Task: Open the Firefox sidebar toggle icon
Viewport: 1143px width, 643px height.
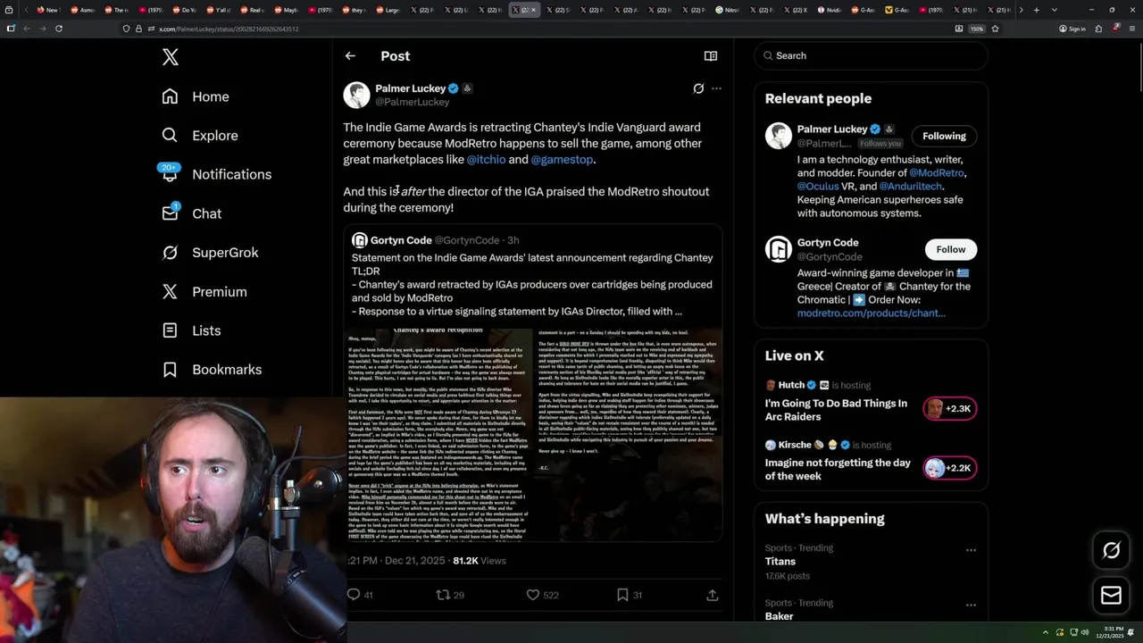Action: click(x=11, y=29)
